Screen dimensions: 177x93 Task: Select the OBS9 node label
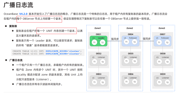[x=163, y=74]
